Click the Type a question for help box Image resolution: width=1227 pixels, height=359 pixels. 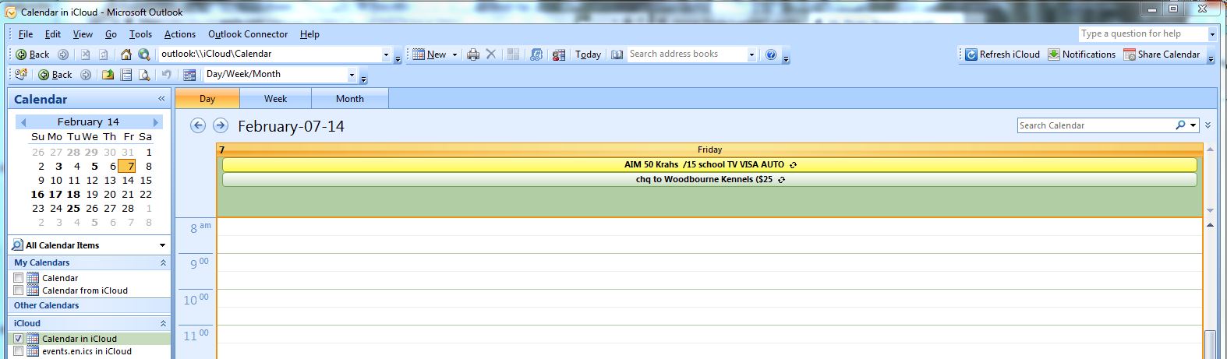point(1143,34)
